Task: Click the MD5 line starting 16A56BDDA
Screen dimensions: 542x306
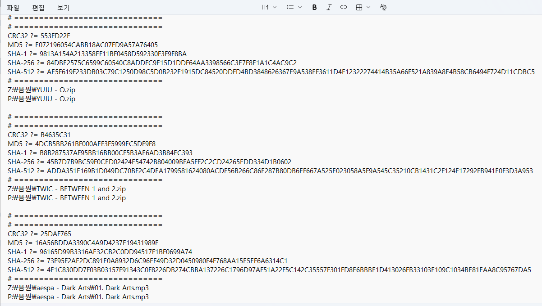Action: [x=83, y=243]
